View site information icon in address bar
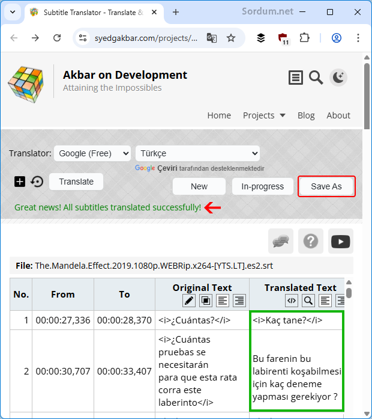372x419 pixels. [83, 38]
